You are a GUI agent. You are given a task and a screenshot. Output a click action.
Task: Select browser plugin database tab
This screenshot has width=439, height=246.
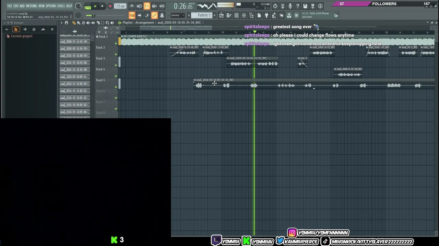(x=25, y=29)
